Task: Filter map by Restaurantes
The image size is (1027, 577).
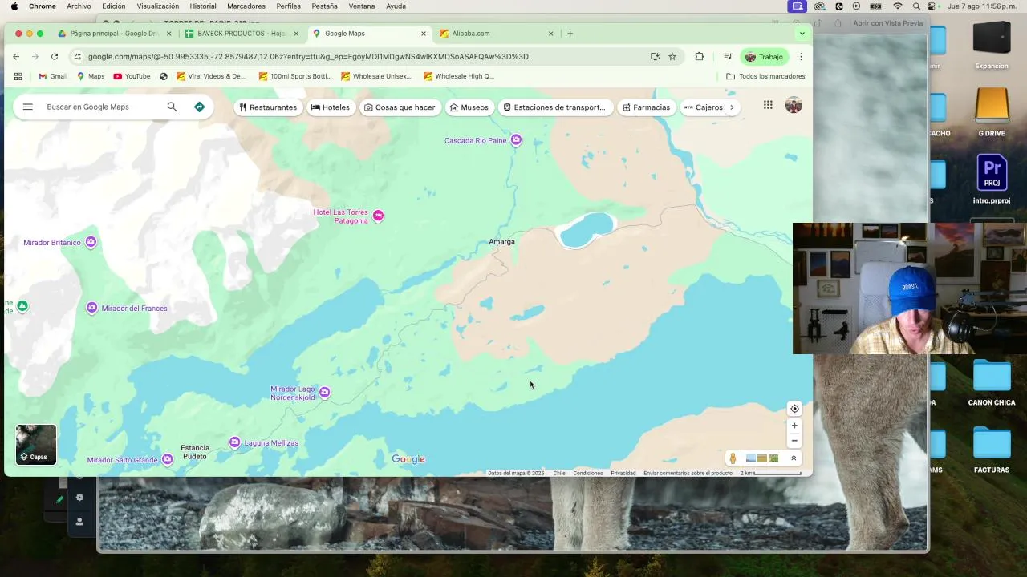Action: click(268, 107)
